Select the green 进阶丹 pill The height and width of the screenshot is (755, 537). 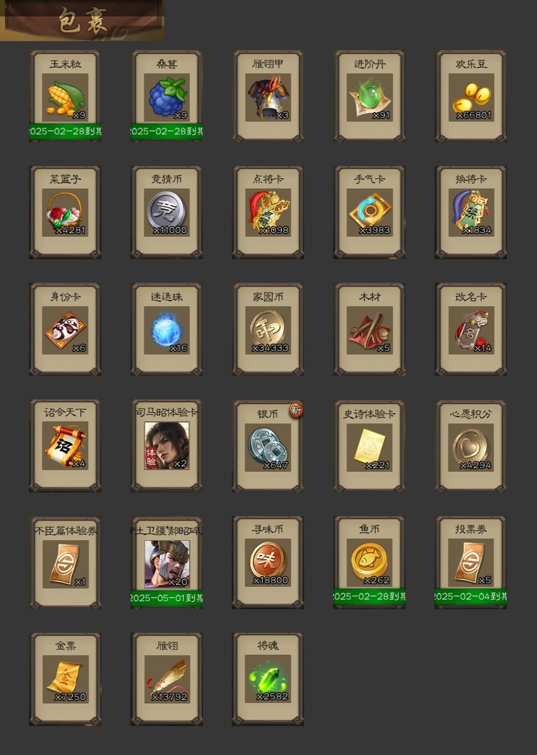tap(369, 96)
